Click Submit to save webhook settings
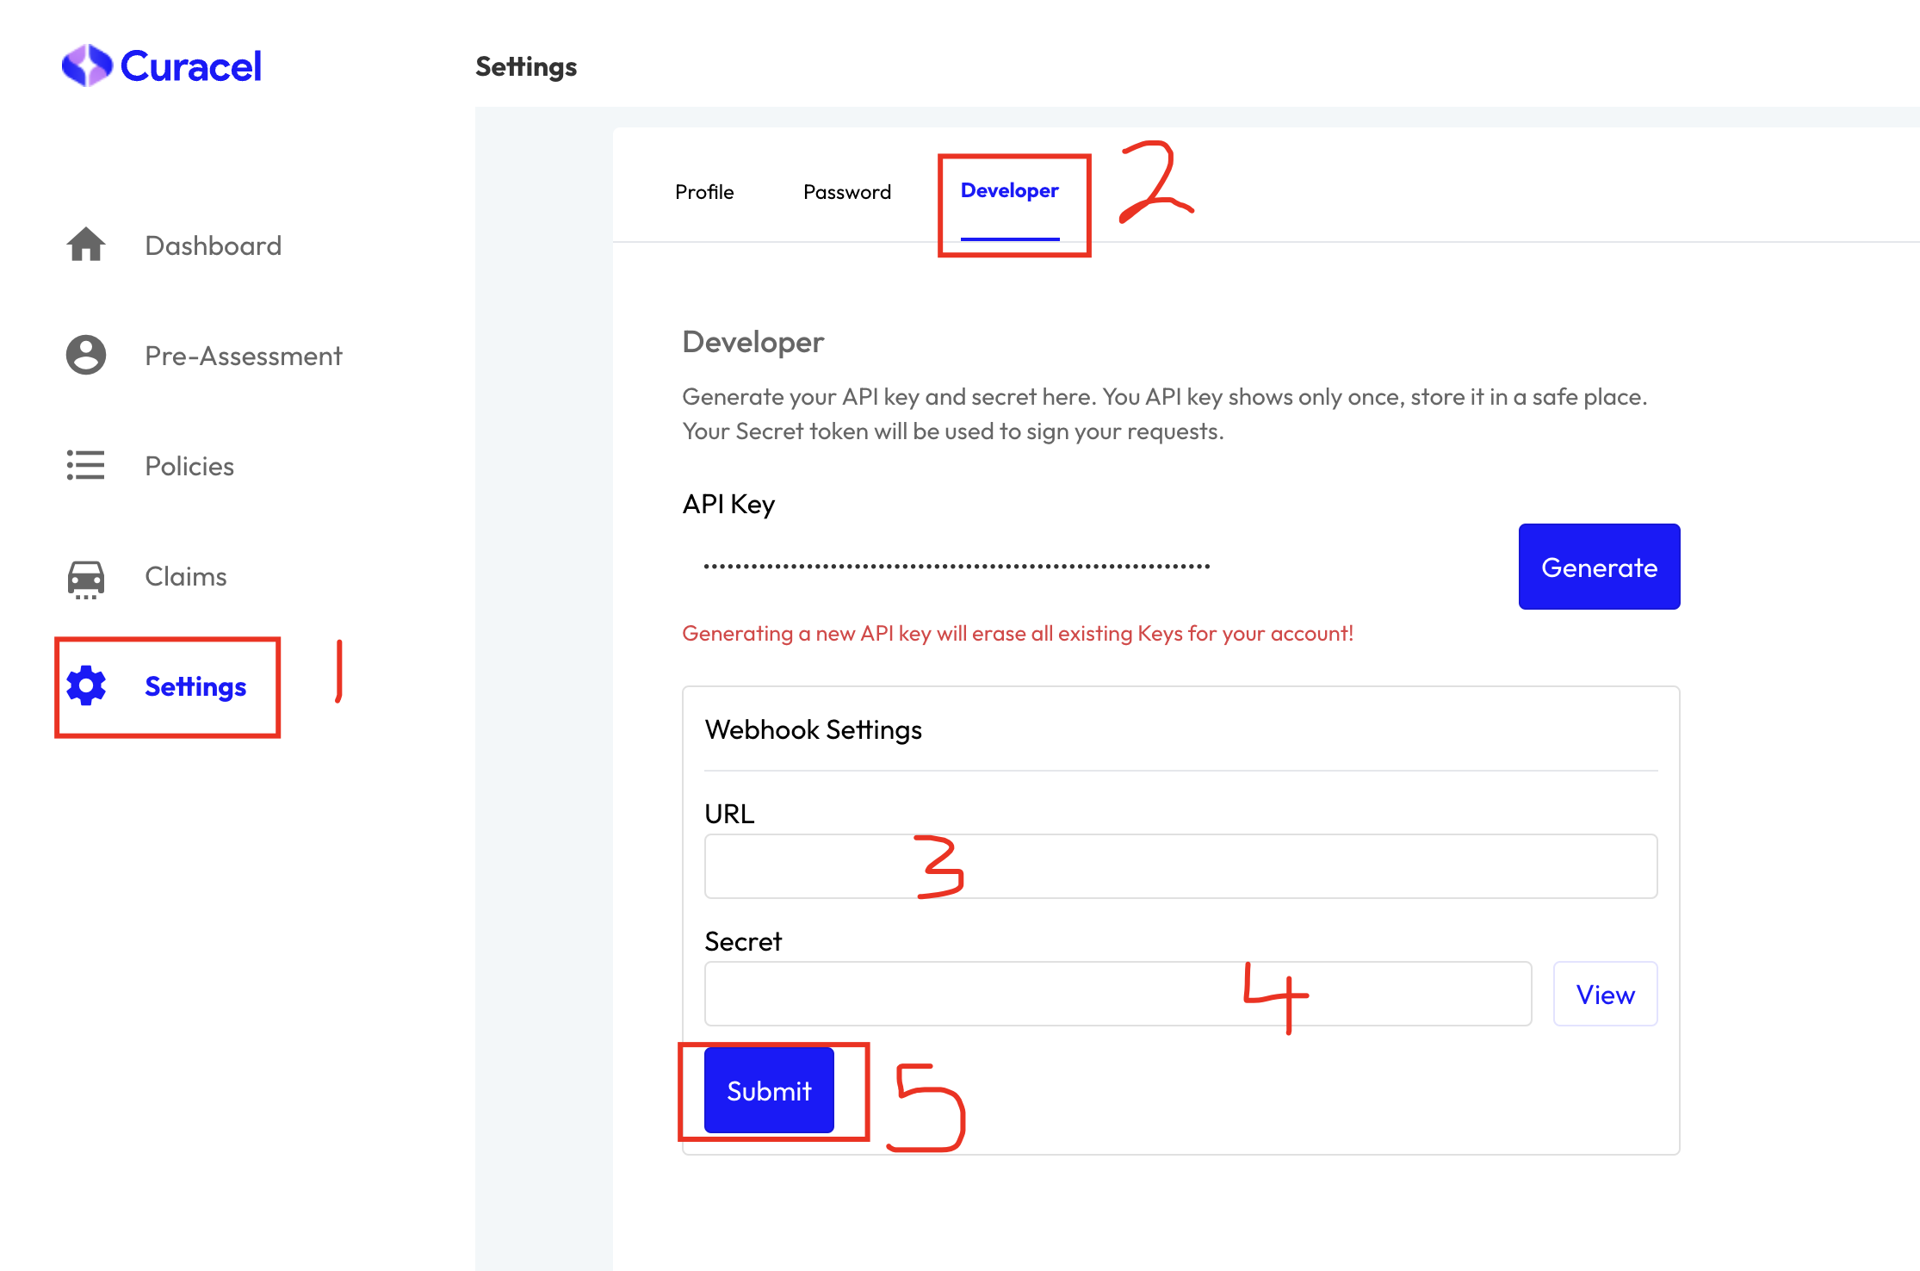This screenshot has width=1920, height=1271. click(x=769, y=1091)
